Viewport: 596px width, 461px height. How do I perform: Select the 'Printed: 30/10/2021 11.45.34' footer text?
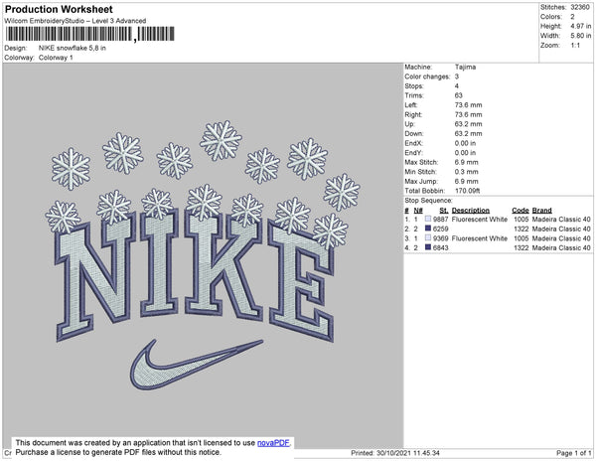pos(395,453)
